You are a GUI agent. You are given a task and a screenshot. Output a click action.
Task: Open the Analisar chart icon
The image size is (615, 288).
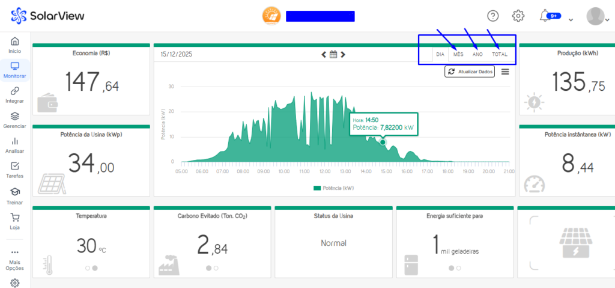click(x=14, y=141)
